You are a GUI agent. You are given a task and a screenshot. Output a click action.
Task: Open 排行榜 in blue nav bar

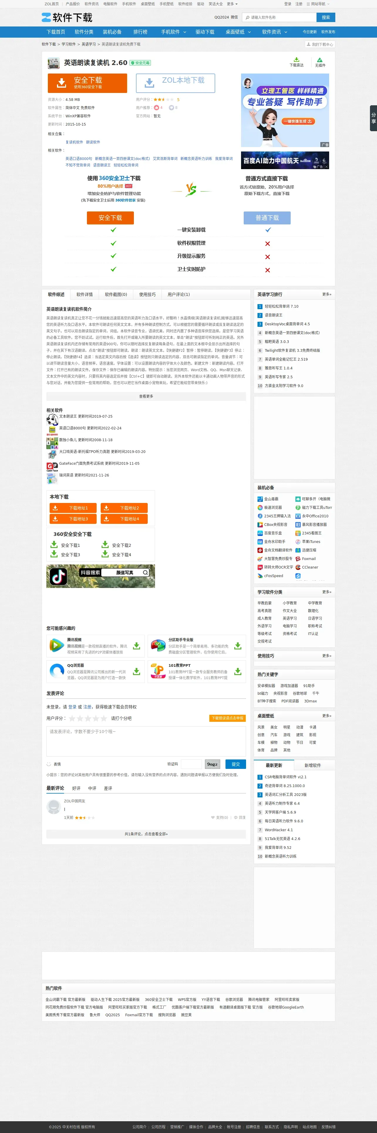(140, 32)
